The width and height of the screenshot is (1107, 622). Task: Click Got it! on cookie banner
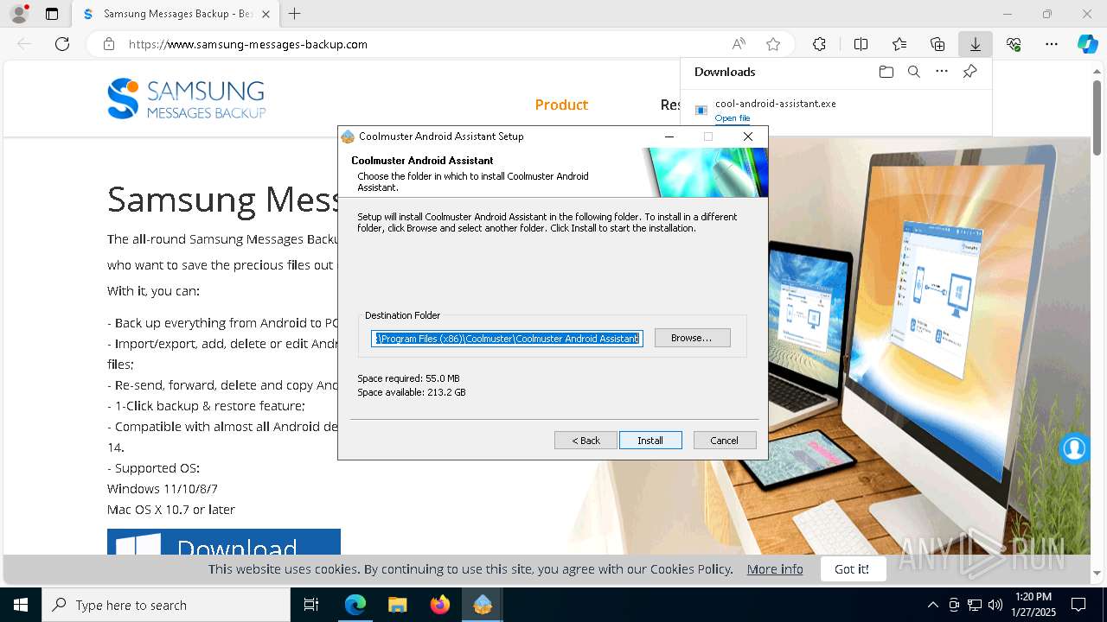(852, 568)
